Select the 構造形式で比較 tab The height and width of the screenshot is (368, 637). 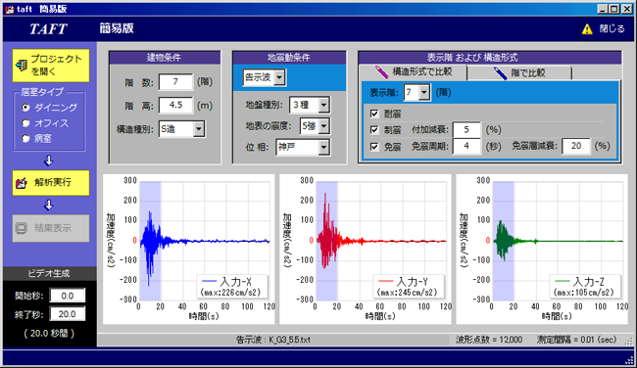click(414, 72)
